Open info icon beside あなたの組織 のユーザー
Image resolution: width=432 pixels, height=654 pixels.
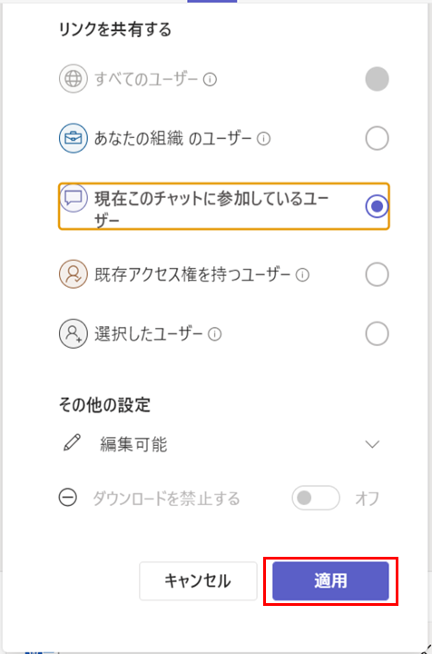[263, 138]
